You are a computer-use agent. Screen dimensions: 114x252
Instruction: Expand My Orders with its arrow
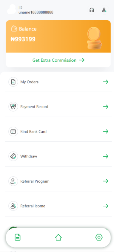(x=106, y=82)
